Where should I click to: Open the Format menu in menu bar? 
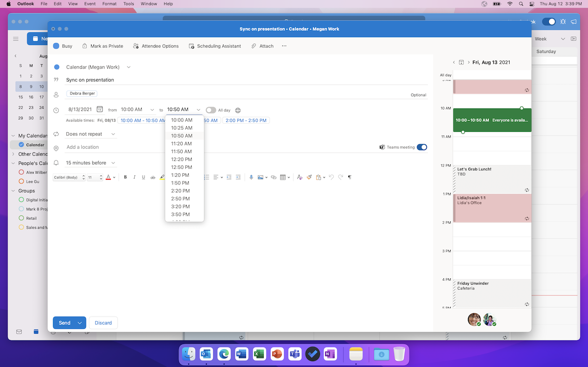click(110, 4)
